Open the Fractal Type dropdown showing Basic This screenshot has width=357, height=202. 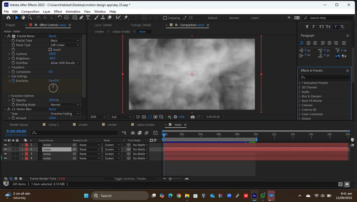64,40
